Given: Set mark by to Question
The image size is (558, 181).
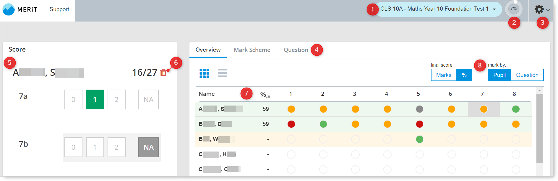Looking at the screenshot, I should click(x=527, y=75).
